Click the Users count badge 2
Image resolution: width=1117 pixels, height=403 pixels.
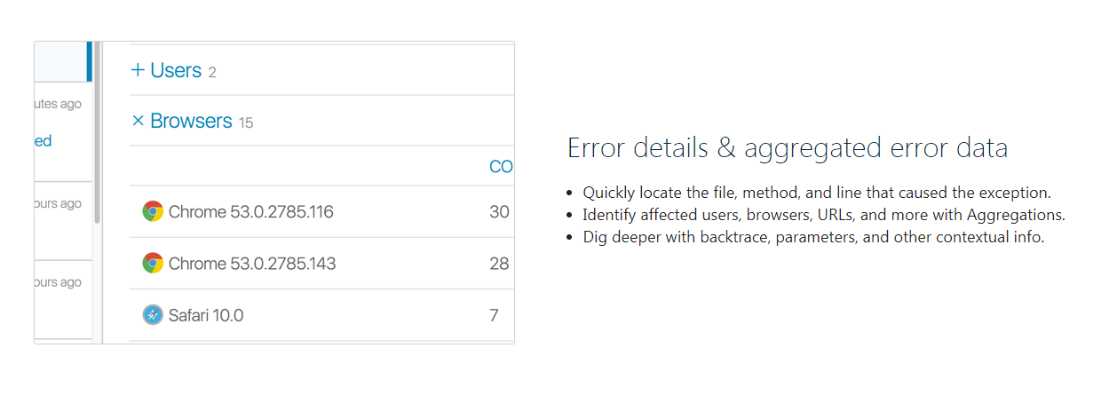[x=212, y=73]
